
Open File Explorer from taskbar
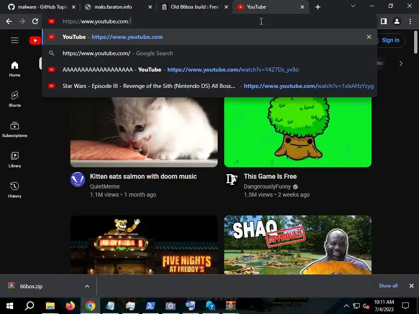50,306
